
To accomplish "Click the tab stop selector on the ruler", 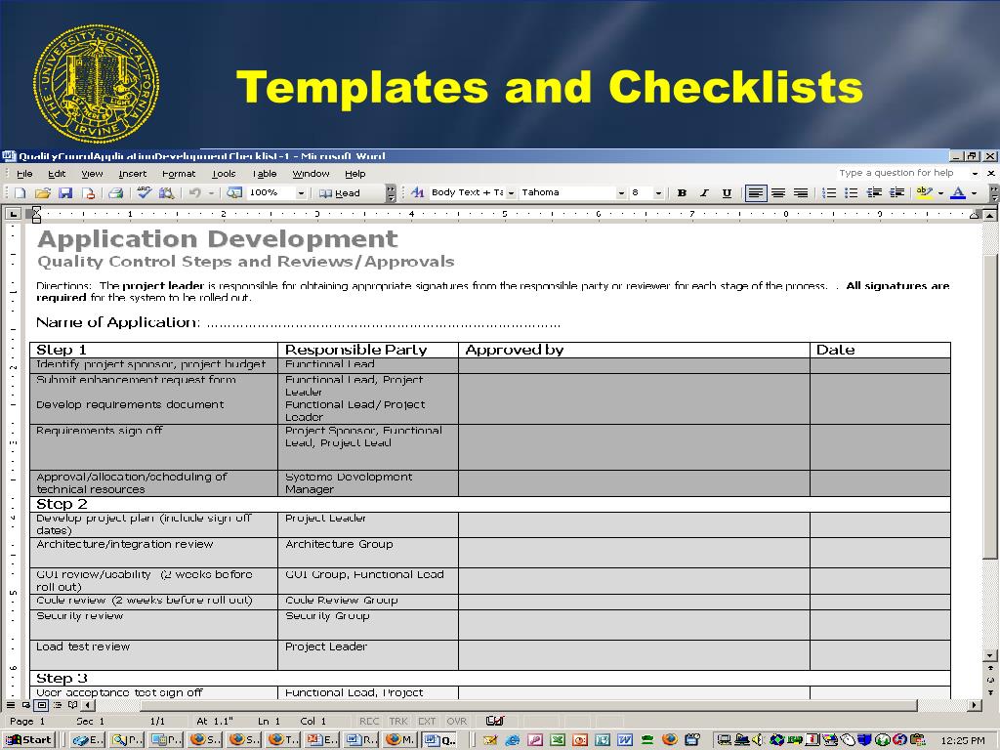I will click(x=12, y=214).
